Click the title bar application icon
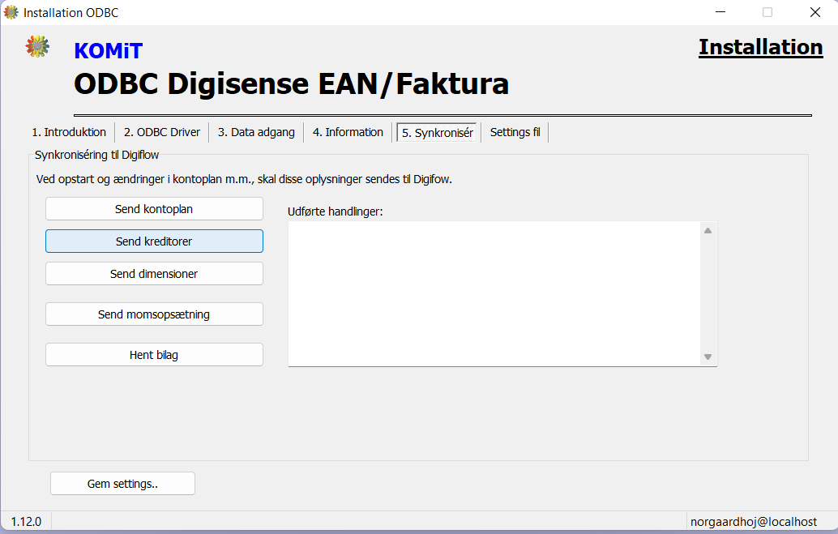The image size is (838, 534). [x=11, y=12]
